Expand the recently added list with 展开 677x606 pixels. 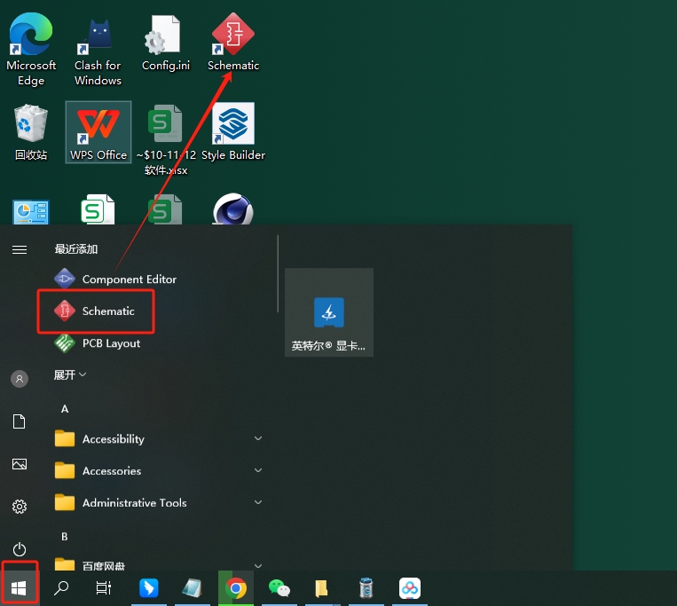pos(70,374)
